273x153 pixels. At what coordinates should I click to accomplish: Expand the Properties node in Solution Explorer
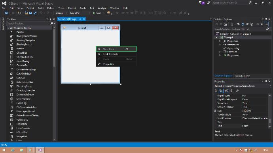[x=220, y=41]
